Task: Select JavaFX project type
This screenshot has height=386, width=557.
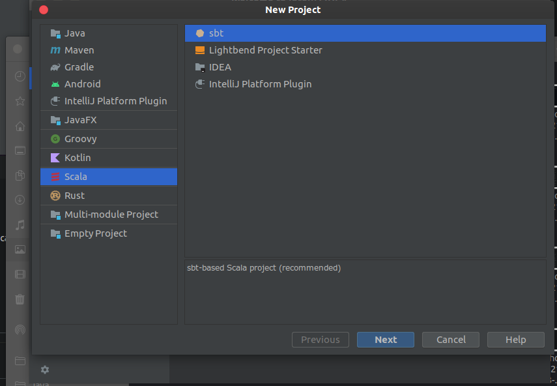Action: (x=80, y=120)
